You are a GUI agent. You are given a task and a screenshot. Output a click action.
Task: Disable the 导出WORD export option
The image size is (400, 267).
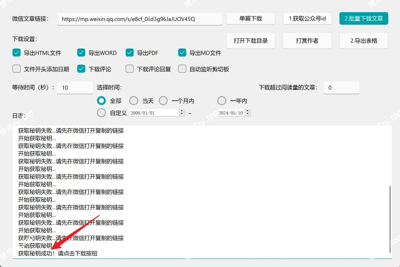(81, 53)
